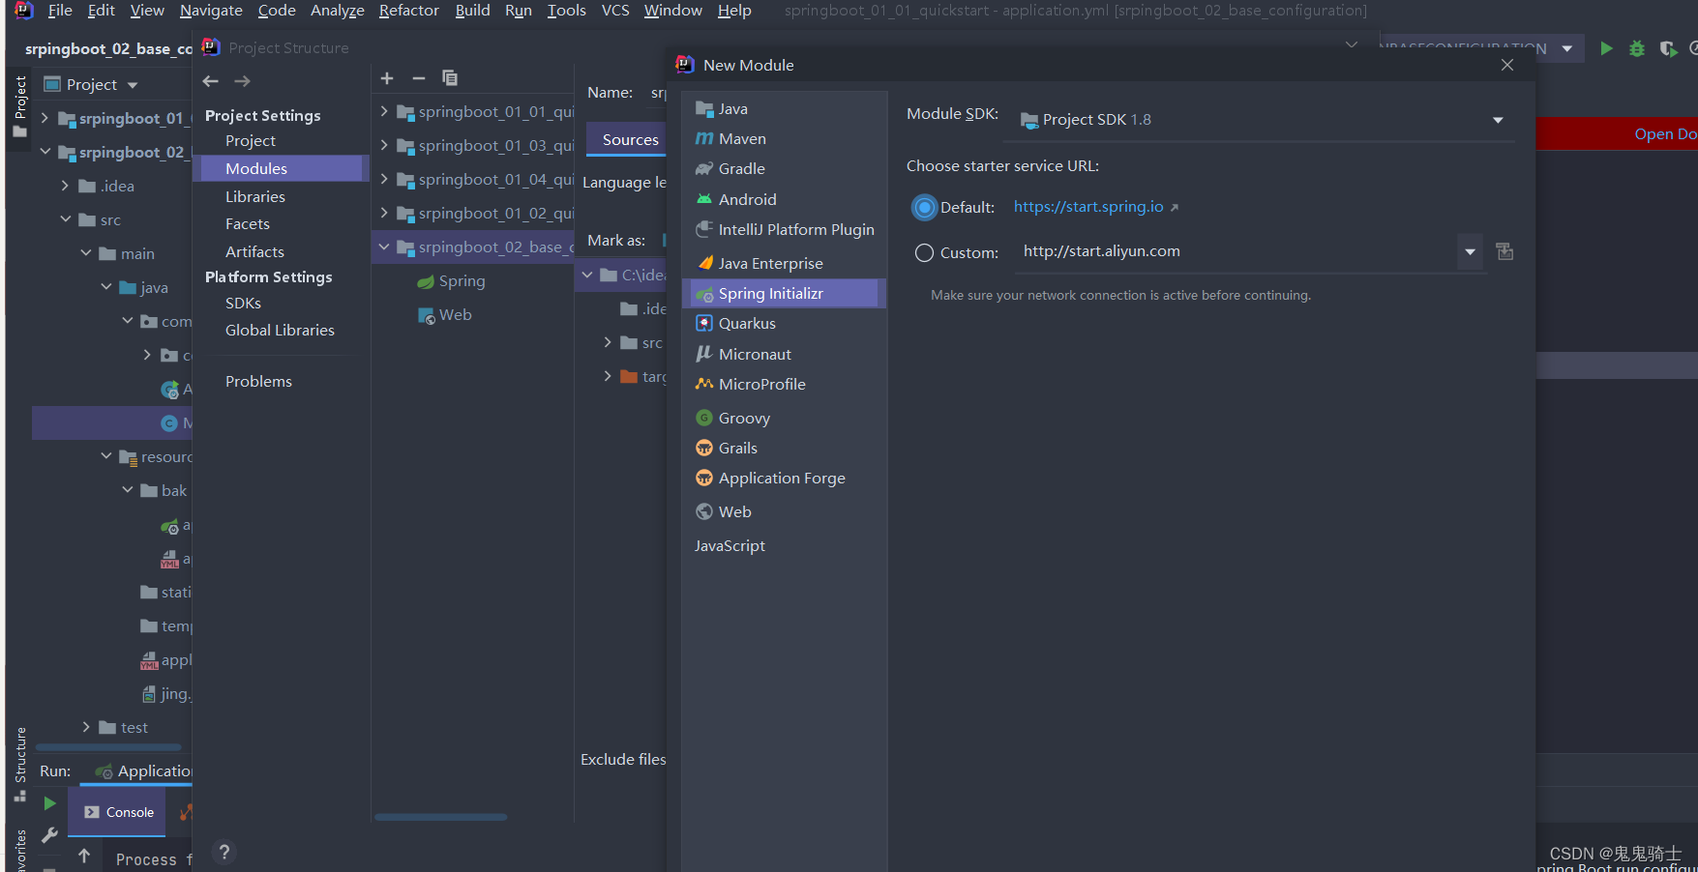Image resolution: width=1698 pixels, height=872 pixels.
Task: Debug the application with bug icon
Action: point(1637,48)
